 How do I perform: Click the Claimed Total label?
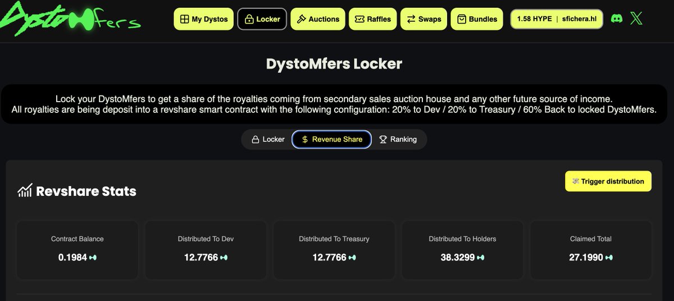tap(591, 239)
